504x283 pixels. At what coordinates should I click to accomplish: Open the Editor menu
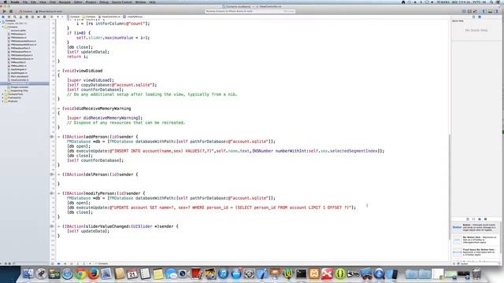78,2
